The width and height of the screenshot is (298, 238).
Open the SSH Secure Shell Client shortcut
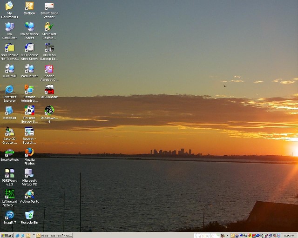[x=29, y=47]
